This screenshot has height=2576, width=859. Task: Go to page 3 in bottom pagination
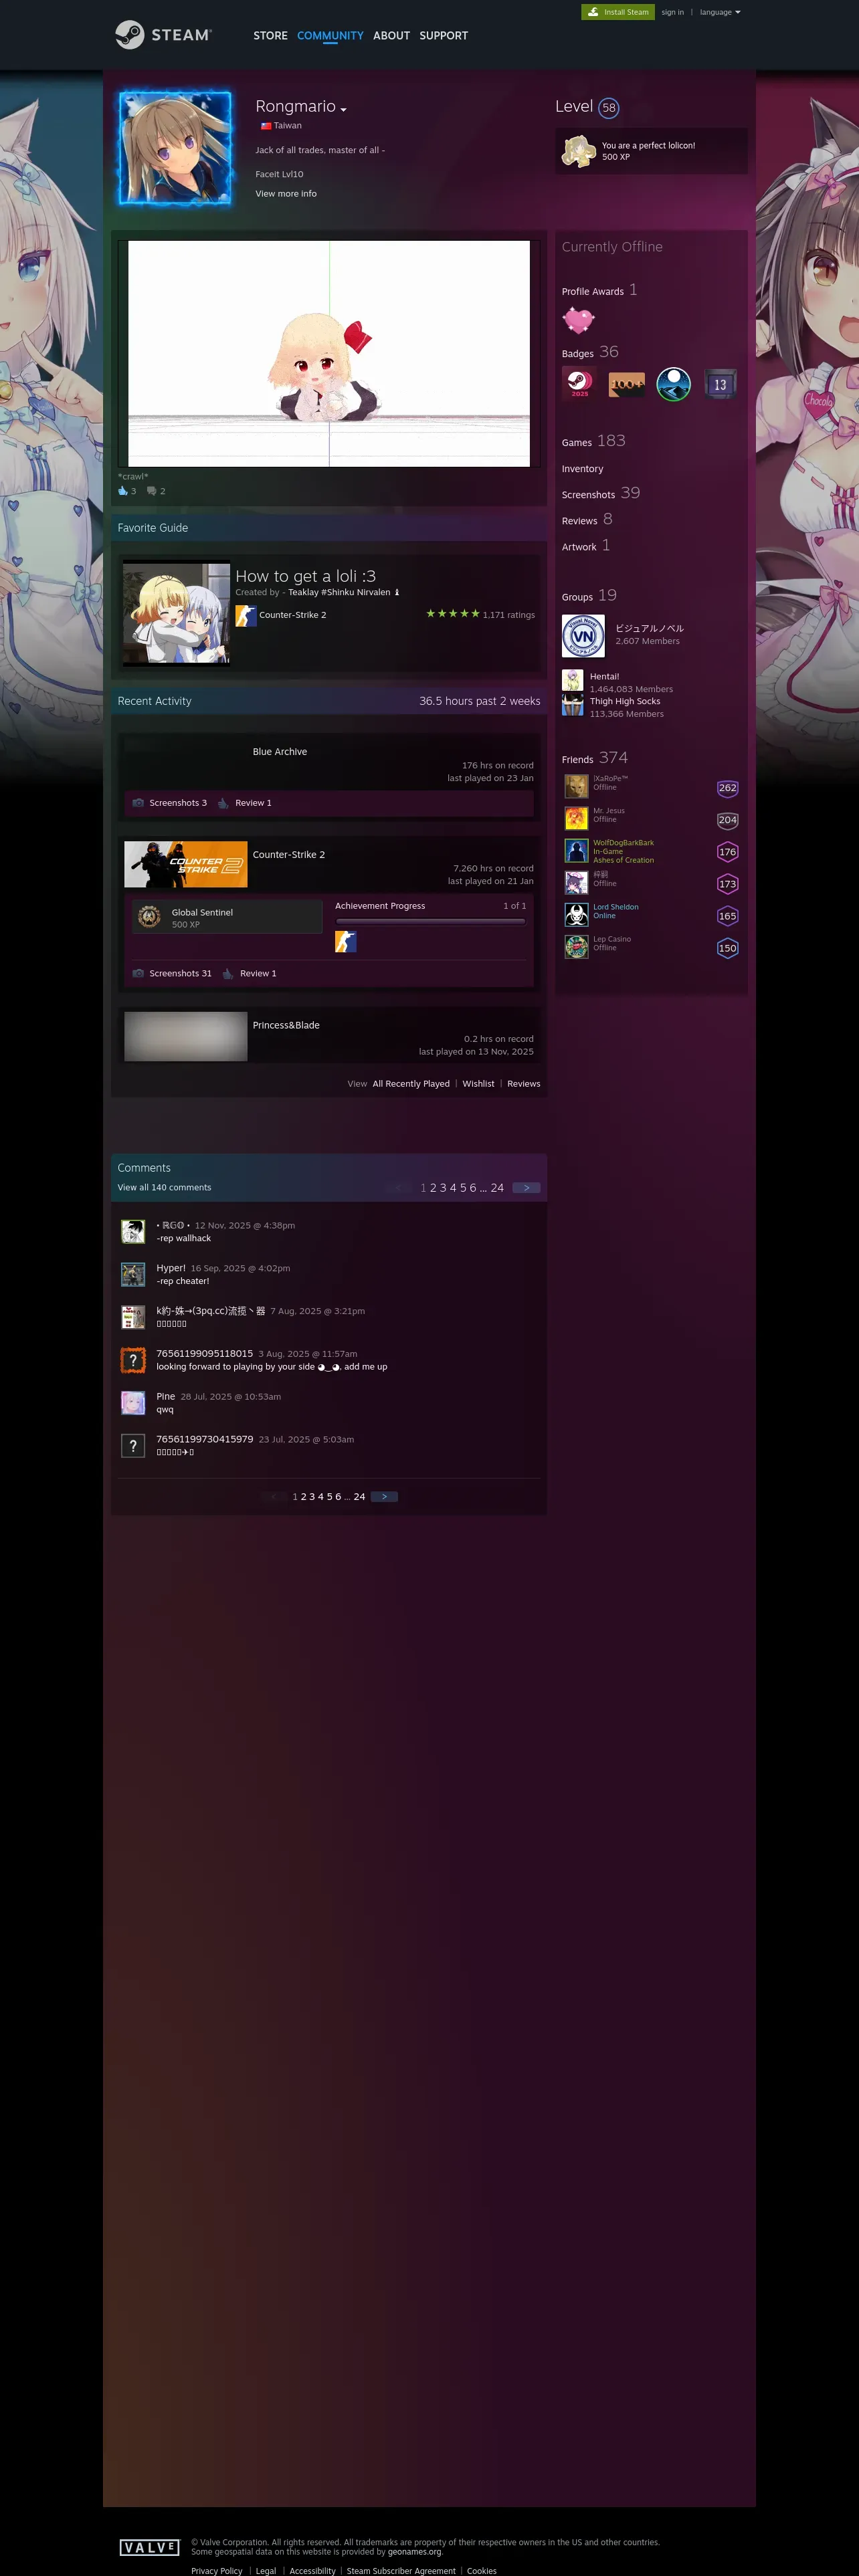point(312,1497)
